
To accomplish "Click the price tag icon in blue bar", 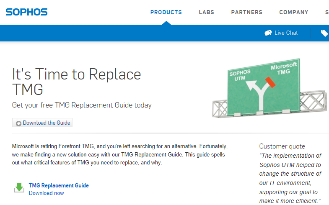I will point(324,33).
